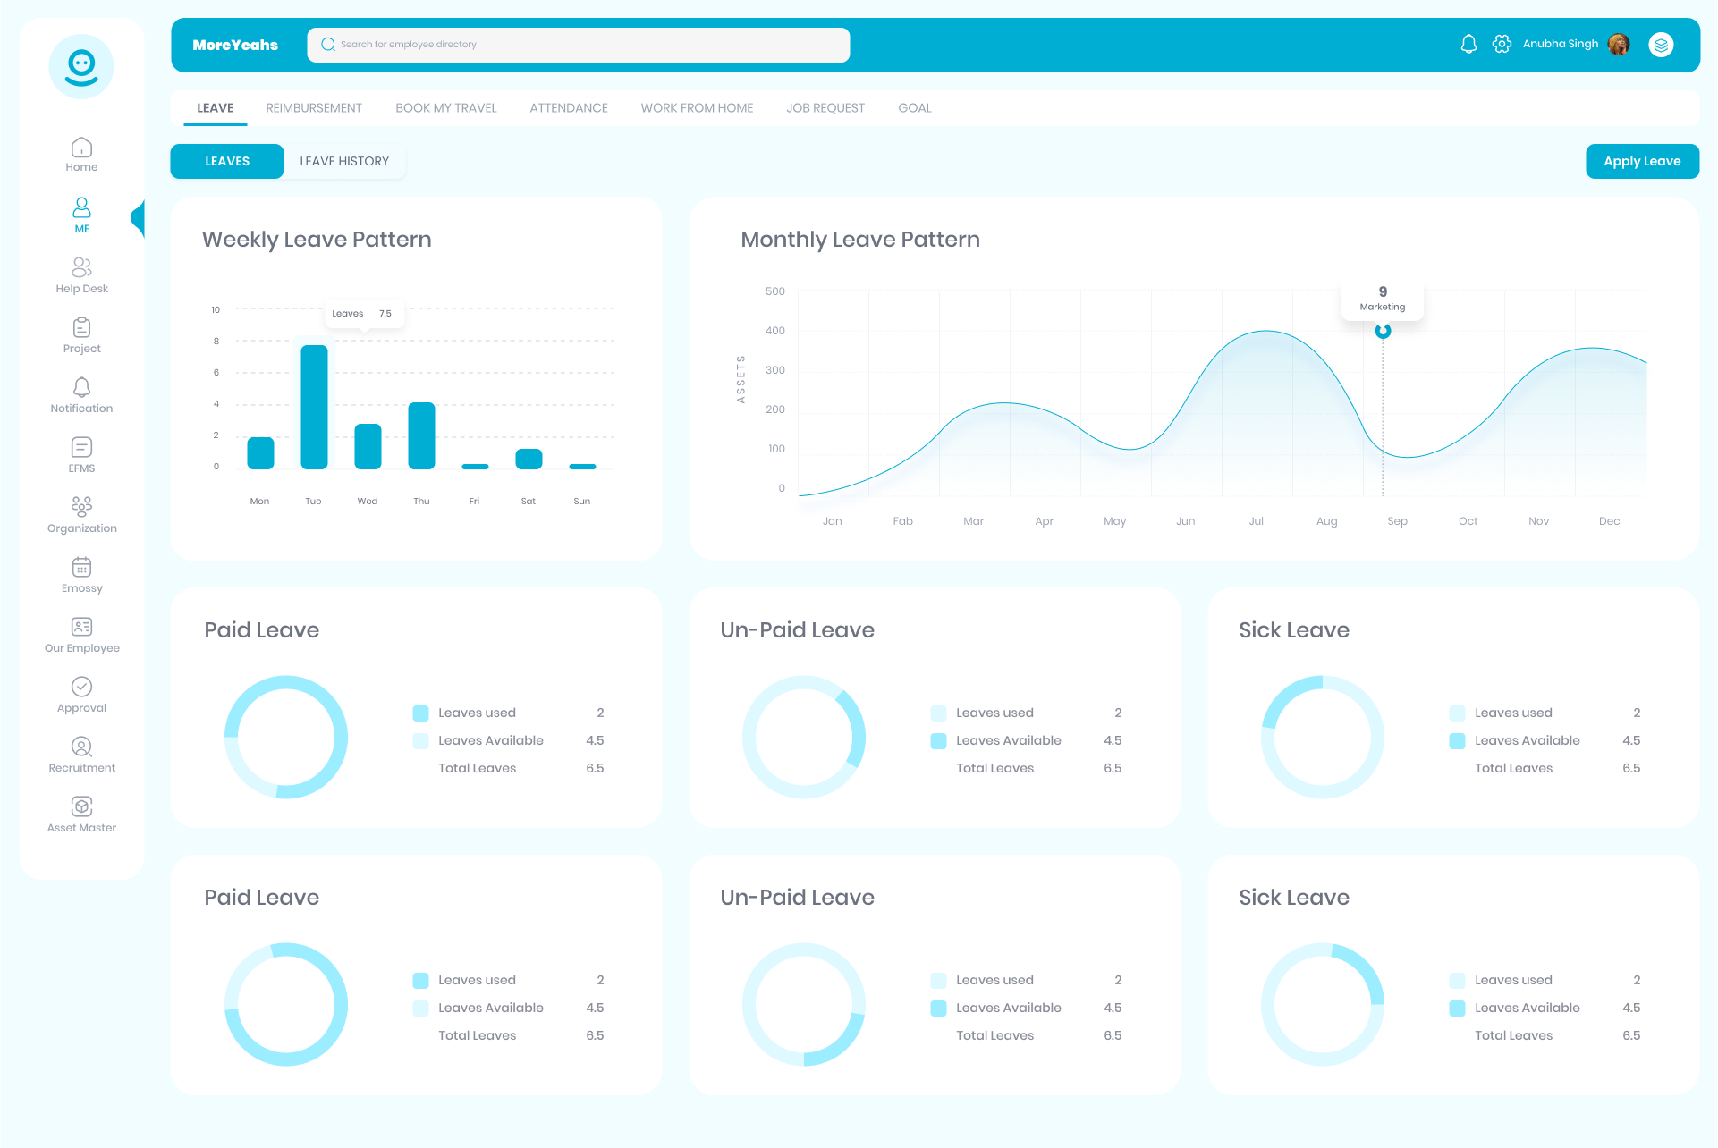Click the Apply Leave button
This screenshot has height=1148, width=1718.
[1642, 161]
